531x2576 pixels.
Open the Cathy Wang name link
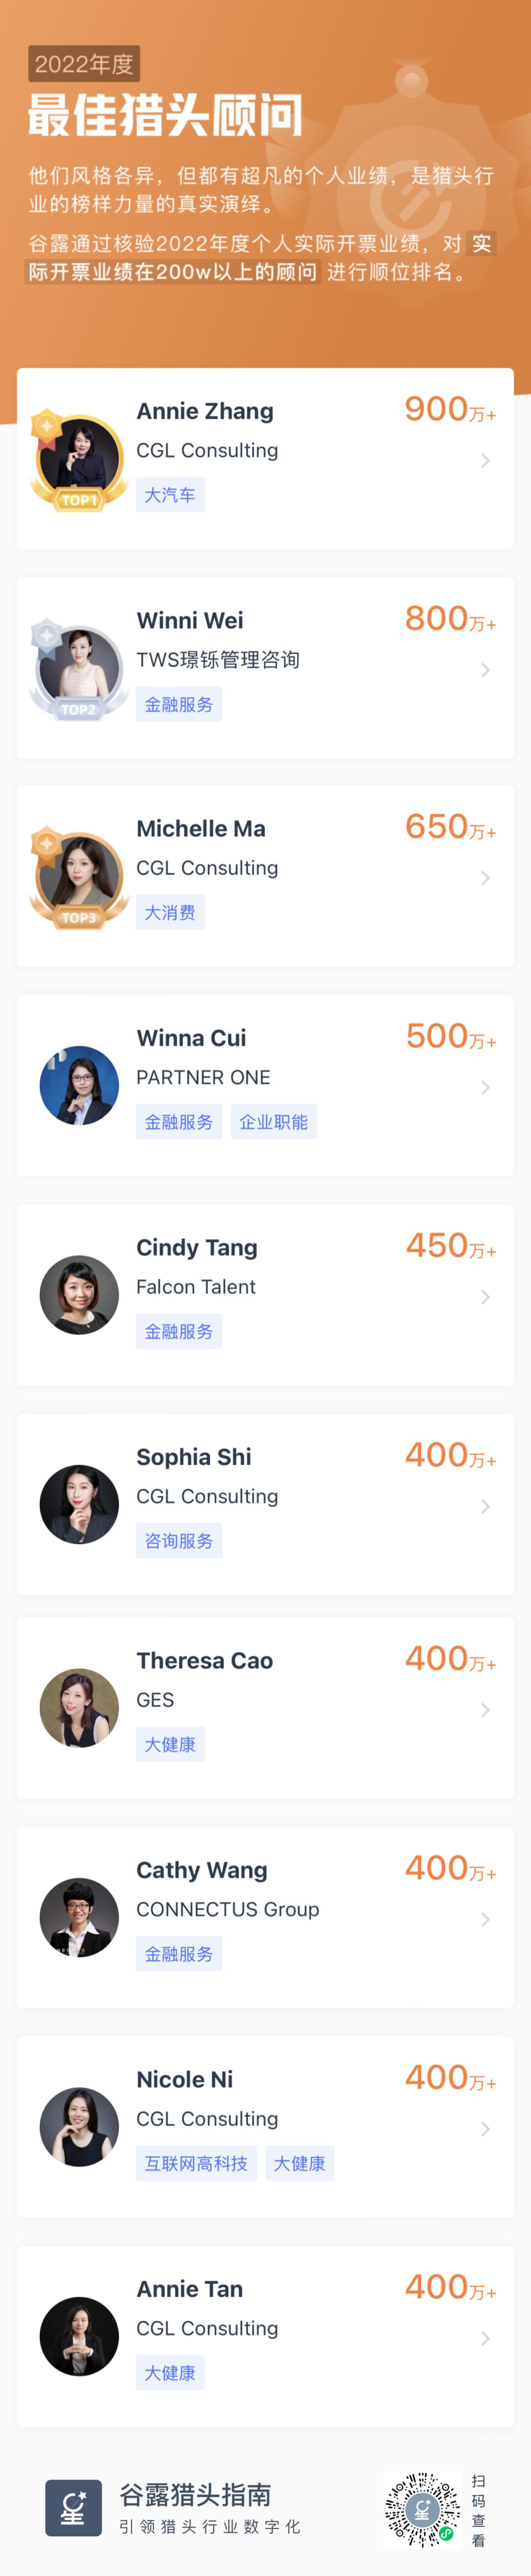coord(202,1869)
